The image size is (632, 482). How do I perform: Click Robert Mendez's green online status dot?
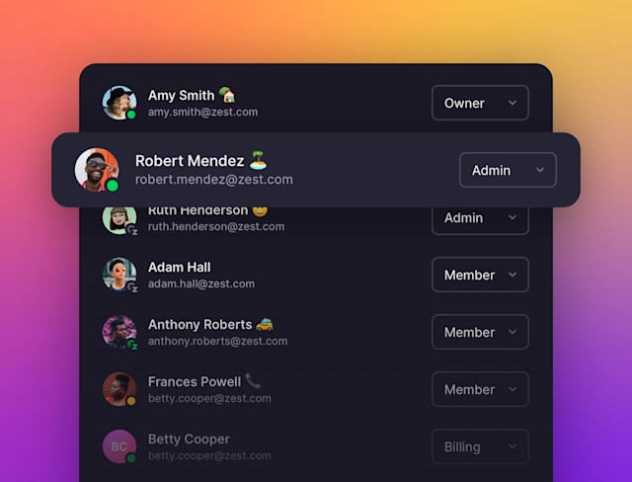[112, 186]
